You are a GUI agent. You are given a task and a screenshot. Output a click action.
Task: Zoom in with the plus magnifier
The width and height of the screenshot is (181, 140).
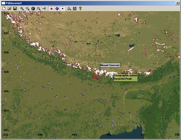(x=22, y=9)
